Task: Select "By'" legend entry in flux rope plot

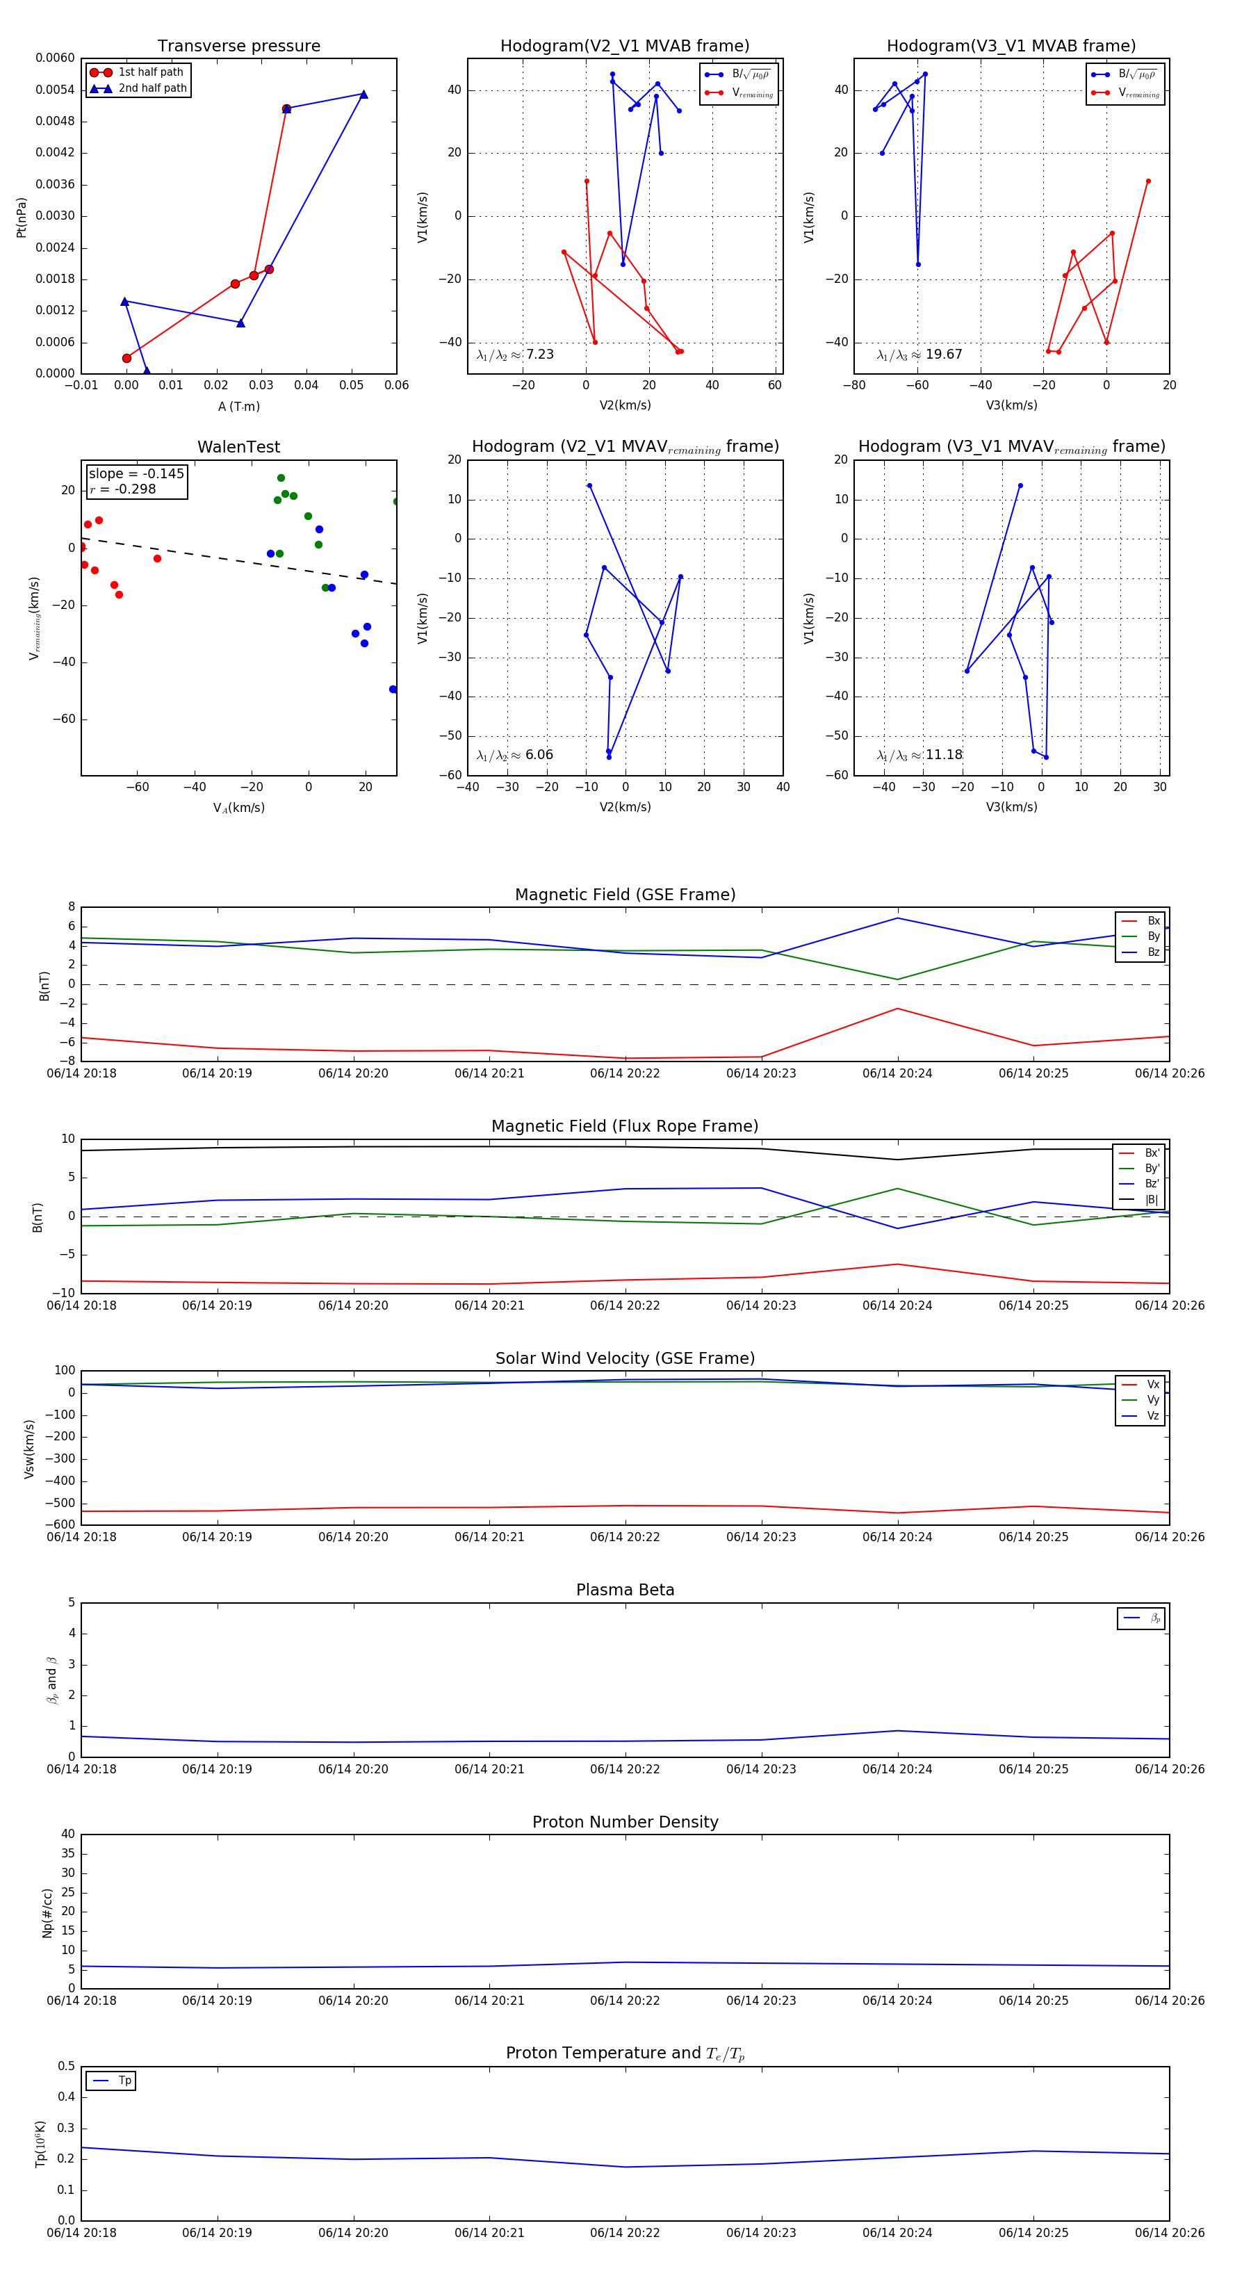Action: click(1139, 1169)
